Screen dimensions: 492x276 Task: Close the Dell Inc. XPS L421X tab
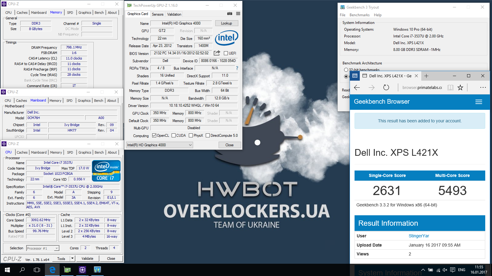coord(416,76)
